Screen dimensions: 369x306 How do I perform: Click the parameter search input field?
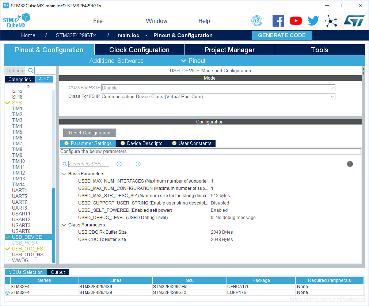[x=88, y=164]
